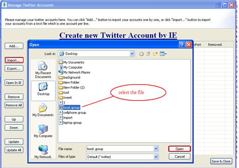Select the New Folder item
The height and width of the screenshot is (168, 239).
click(69, 83)
